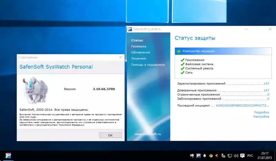Click the green check next to Приложения
Viewport: 276px width, 161px height.
pos(183,60)
